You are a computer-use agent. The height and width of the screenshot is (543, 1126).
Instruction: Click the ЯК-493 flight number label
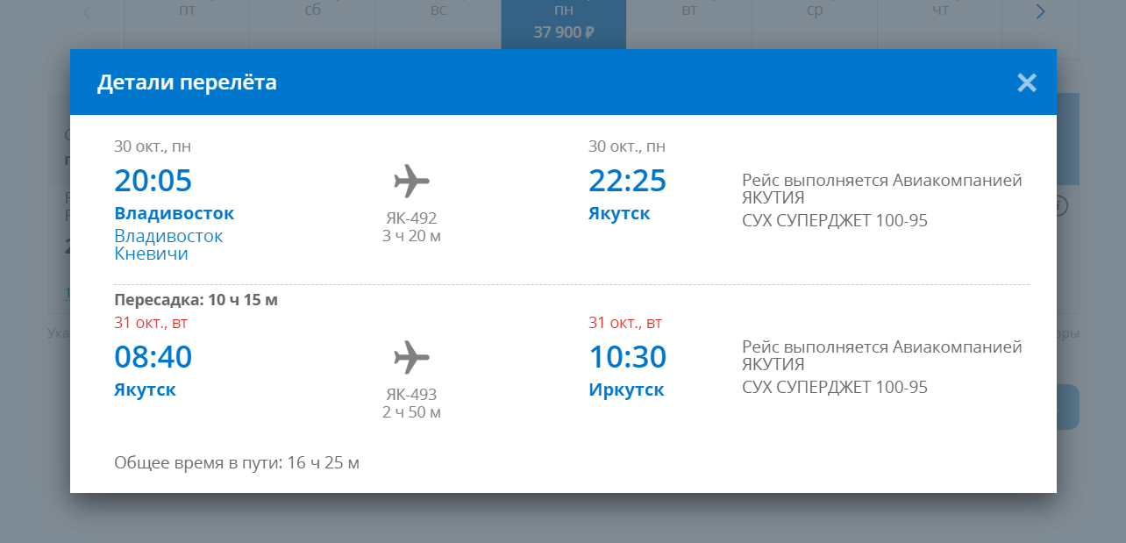coord(411,395)
